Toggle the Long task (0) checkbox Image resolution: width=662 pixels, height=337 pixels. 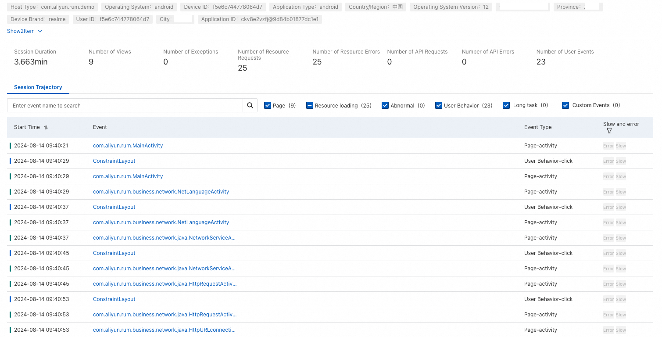click(x=506, y=105)
